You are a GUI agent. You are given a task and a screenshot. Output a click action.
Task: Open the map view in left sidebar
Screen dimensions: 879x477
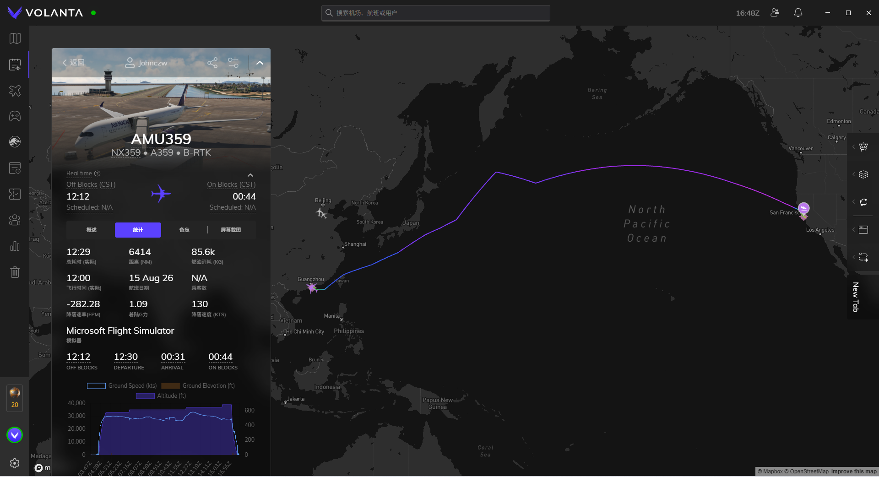pyautogui.click(x=15, y=38)
